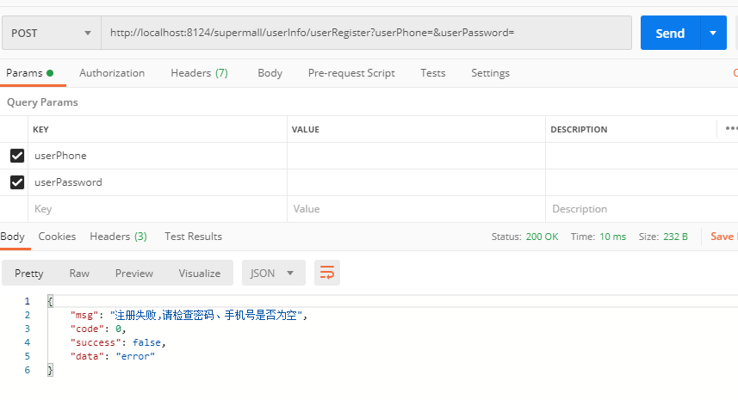Click the 232 B response size
Screen dimensions: 738x400
675,237
